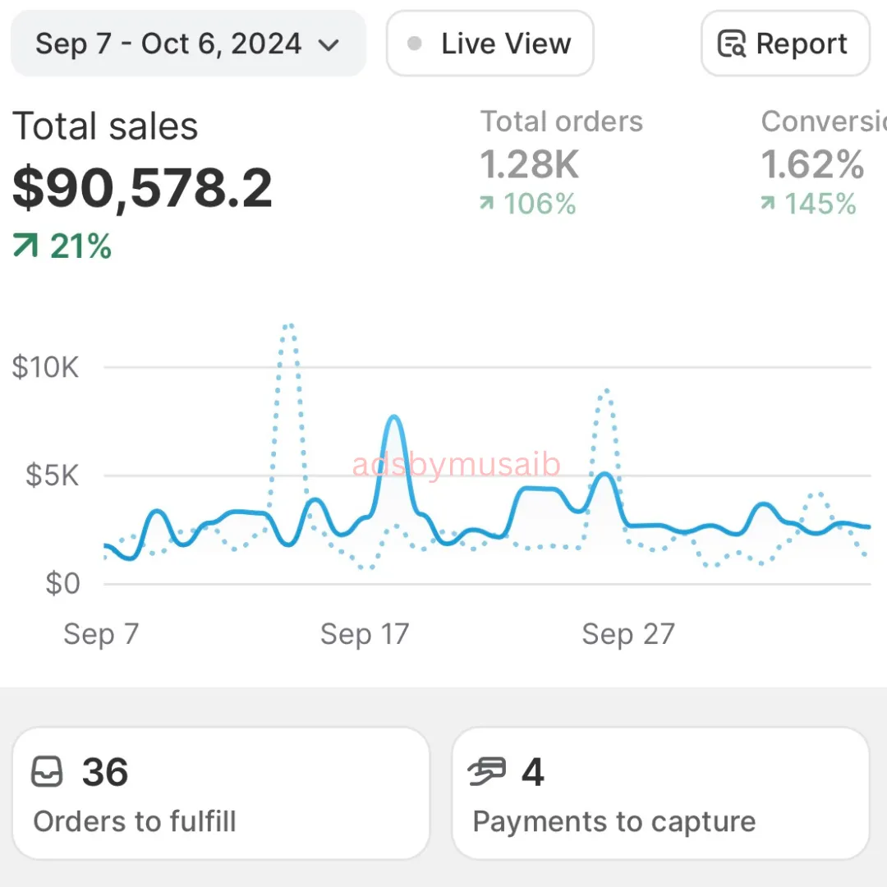Image resolution: width=887 pixels, height=887 pixels.
Task: Open the date range dropdown chevron
Action: coord(329,45)
